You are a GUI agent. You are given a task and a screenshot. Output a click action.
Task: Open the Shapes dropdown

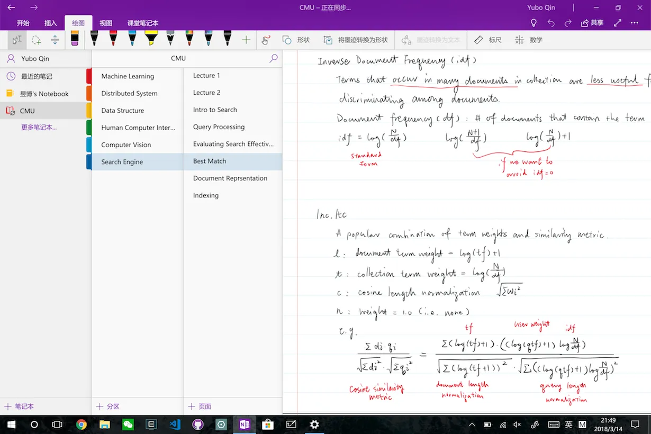pyautogui.click(x=296, y=40)
